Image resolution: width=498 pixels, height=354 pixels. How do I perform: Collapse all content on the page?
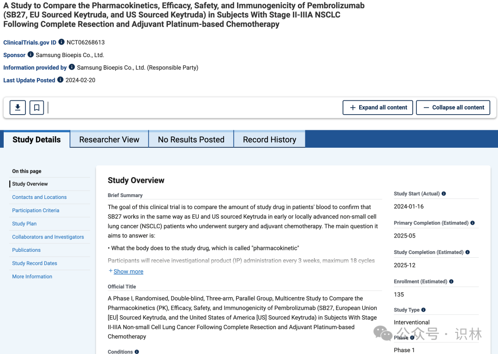coord(453,108)
